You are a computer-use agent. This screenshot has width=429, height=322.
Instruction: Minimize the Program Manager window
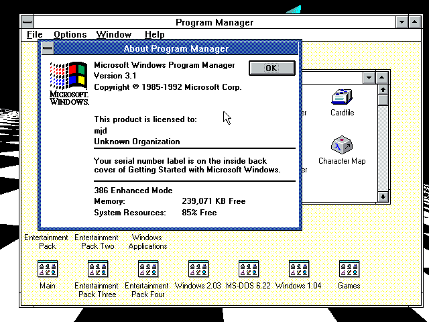(x=402, y=22)
